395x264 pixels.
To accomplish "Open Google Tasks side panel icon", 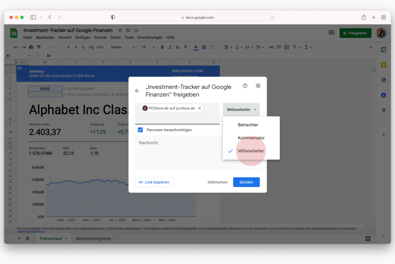I will click(x=384, y=80).
